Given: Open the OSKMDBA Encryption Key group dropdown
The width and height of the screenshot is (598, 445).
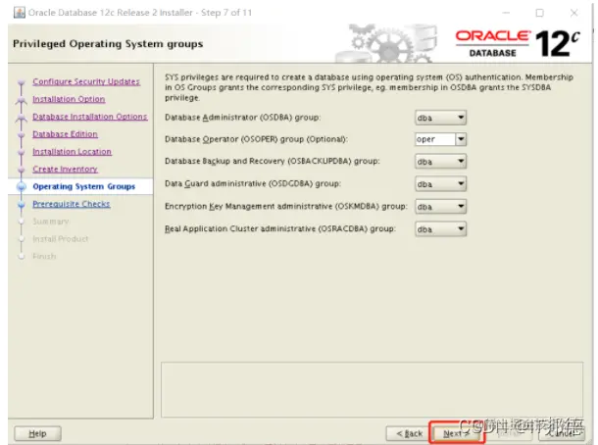Looking at the screenshot, I should [440, 206].
